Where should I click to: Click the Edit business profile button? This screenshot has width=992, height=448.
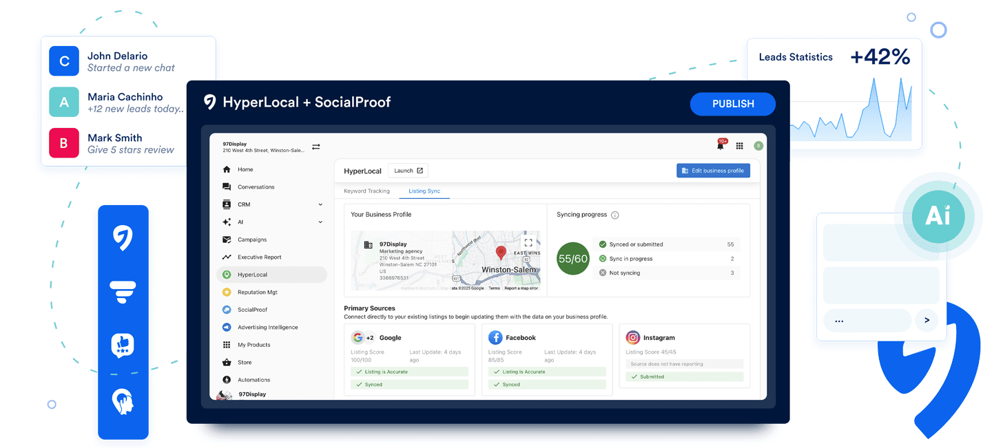tap(713, 171)
